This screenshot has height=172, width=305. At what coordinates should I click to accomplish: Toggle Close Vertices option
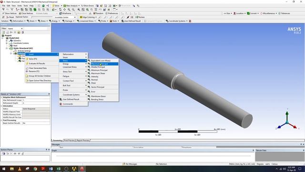click(26, 13)
